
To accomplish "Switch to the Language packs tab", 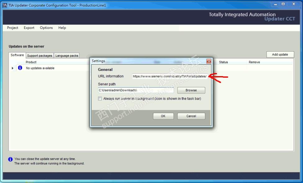I will (67, 56).
